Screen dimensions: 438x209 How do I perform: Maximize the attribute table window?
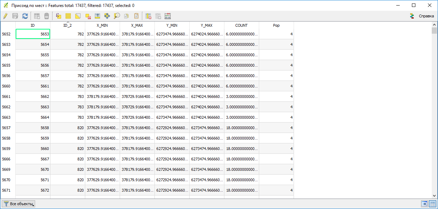[414, 5]
